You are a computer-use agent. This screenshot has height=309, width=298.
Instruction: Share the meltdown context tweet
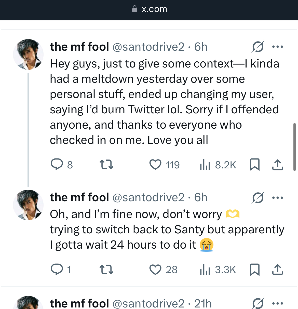pos(278,164)
